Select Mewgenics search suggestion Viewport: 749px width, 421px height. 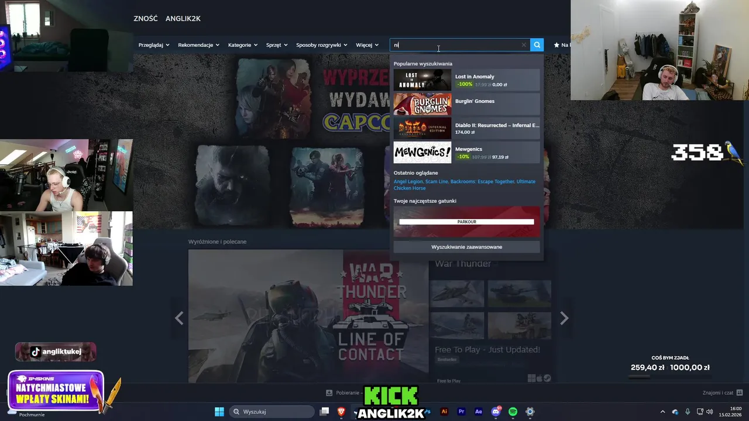[466, 153]
